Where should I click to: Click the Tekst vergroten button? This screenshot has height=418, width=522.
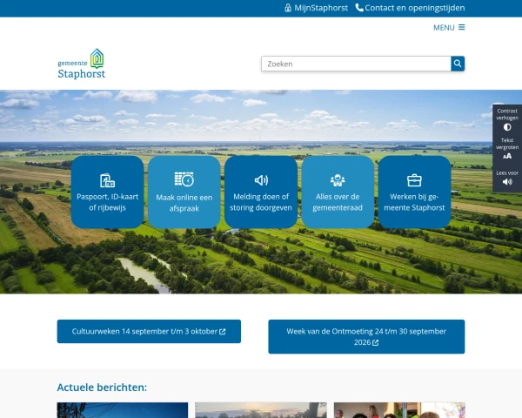tap(507, 149)
